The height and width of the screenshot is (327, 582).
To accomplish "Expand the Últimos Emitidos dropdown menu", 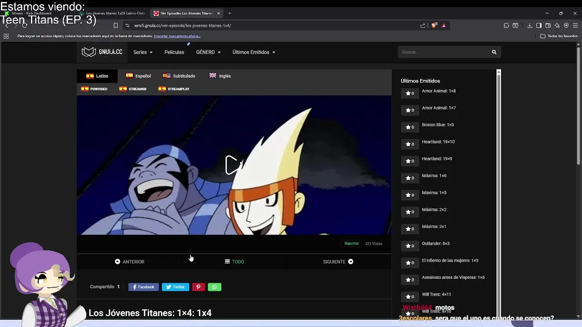I will 254,52.
